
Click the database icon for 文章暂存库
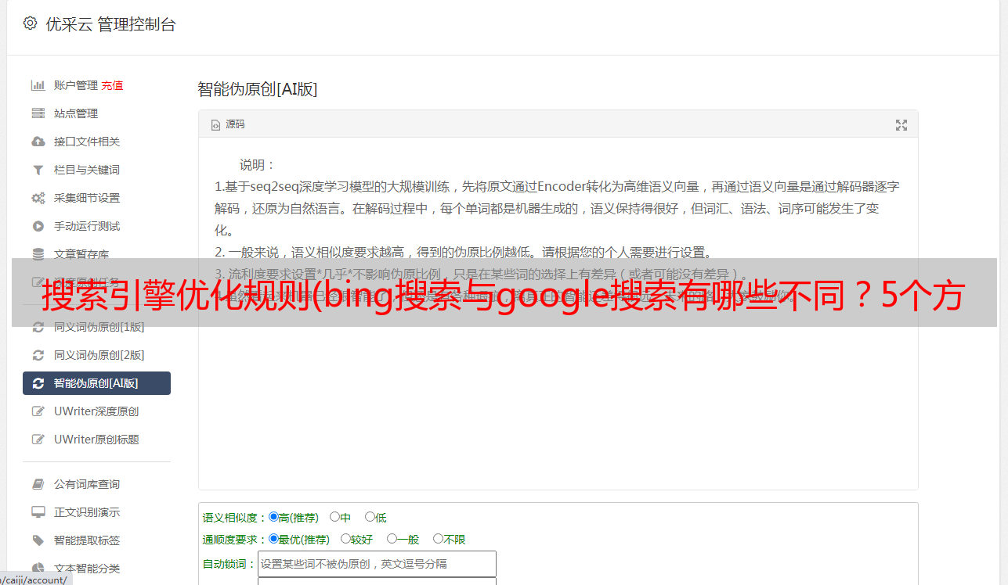[38, 254]
